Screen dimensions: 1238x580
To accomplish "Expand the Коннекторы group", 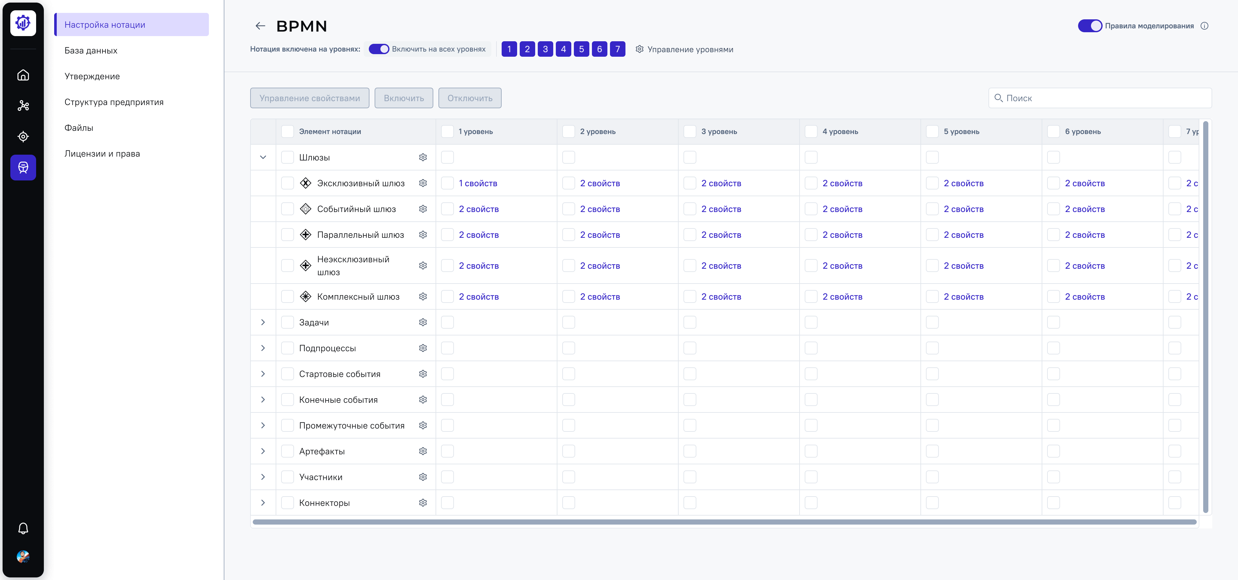I will click(263, 503).
